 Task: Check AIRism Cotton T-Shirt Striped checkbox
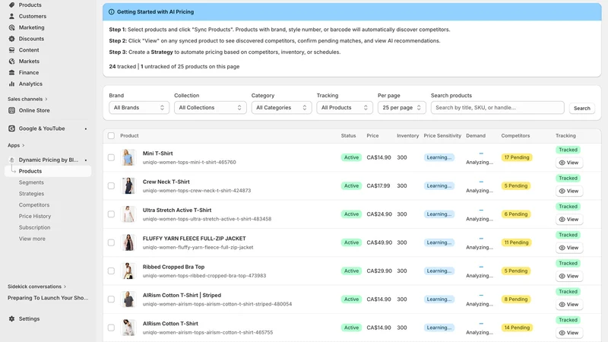[111, 299]
